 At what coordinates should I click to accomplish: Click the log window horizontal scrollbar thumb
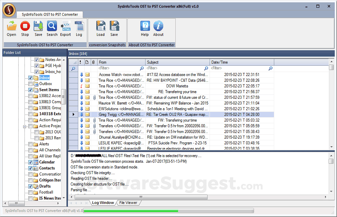click(x=141, y=197)
